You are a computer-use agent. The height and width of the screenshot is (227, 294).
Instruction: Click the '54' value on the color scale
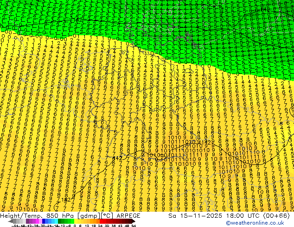pyautogui.click(x=134, y=226)
